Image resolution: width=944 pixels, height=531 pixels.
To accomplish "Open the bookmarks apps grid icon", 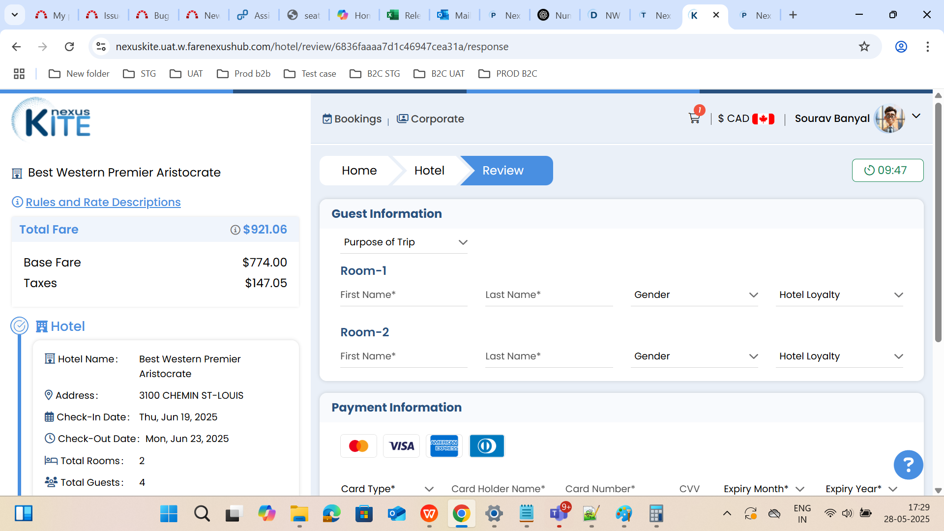I will click(19, 74).
